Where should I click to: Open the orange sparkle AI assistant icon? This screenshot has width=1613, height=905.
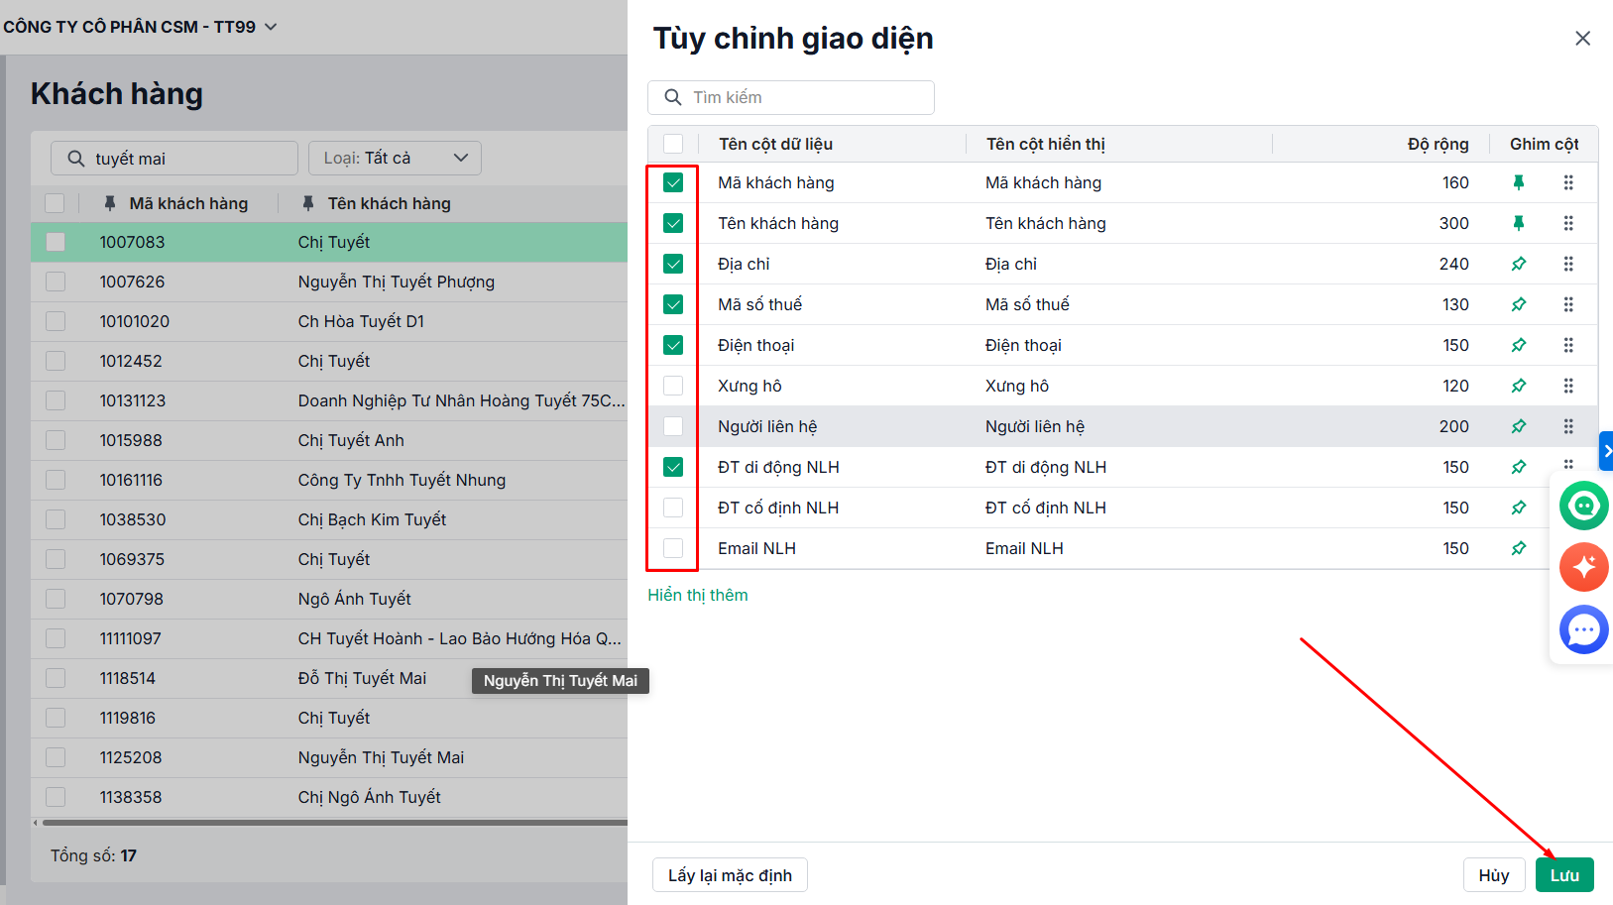coord(1583,567)
